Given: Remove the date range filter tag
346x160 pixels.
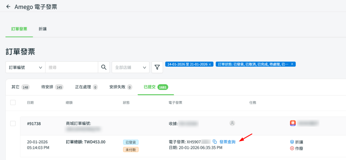Looking at the screenshot, I should pyautogui.click(x=210, y=64).
